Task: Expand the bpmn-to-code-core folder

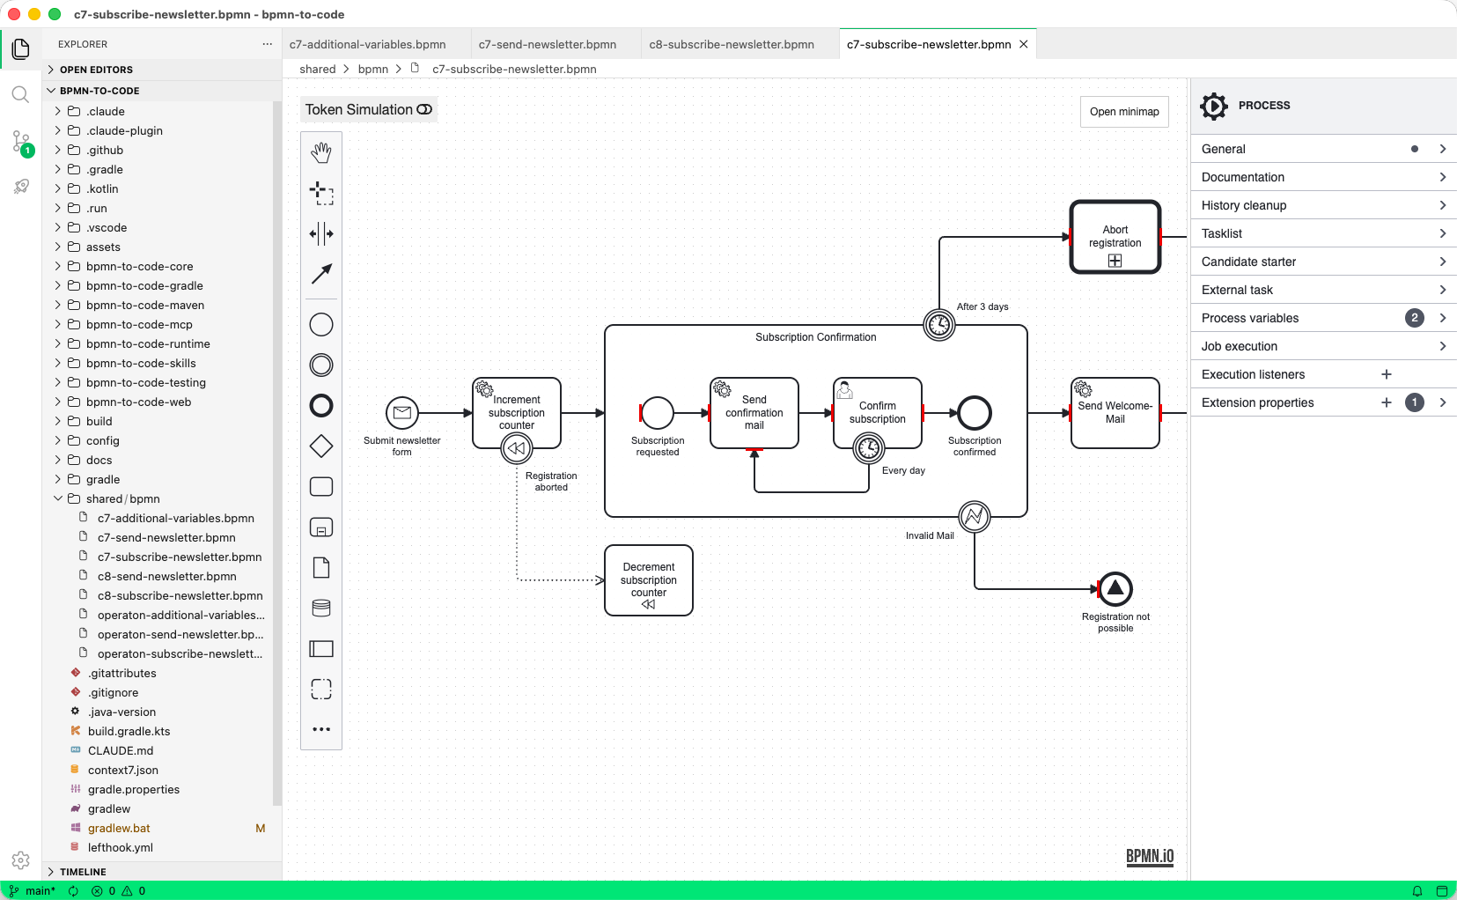Action: (x=162, y=266)
